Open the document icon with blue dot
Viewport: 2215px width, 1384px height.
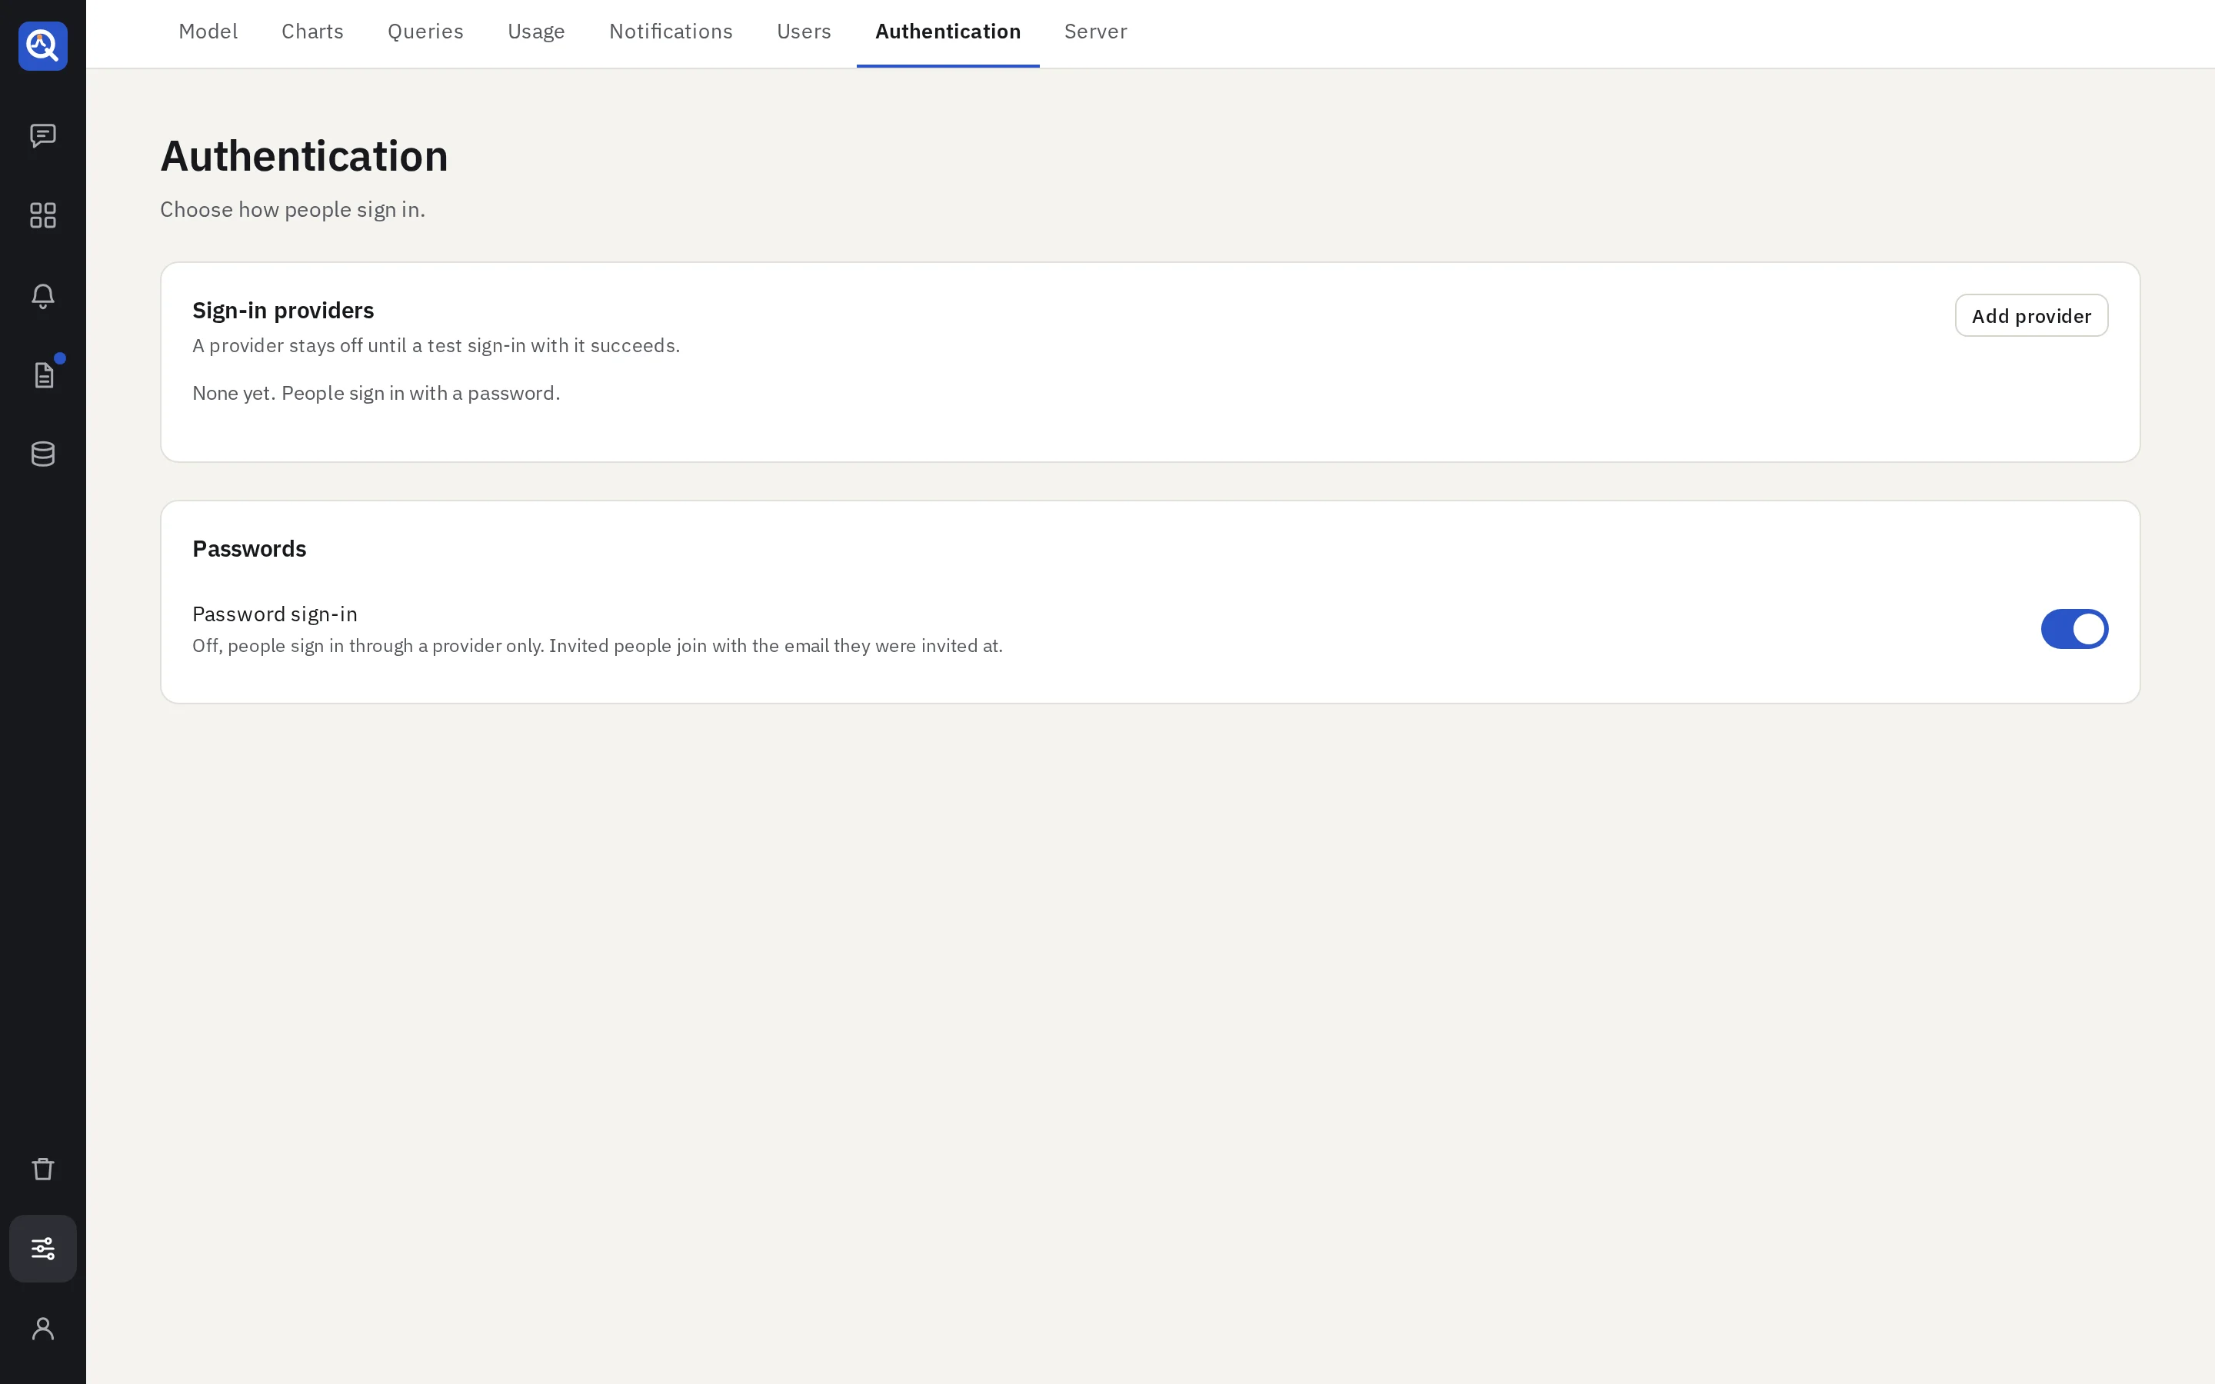click(43, 374)
